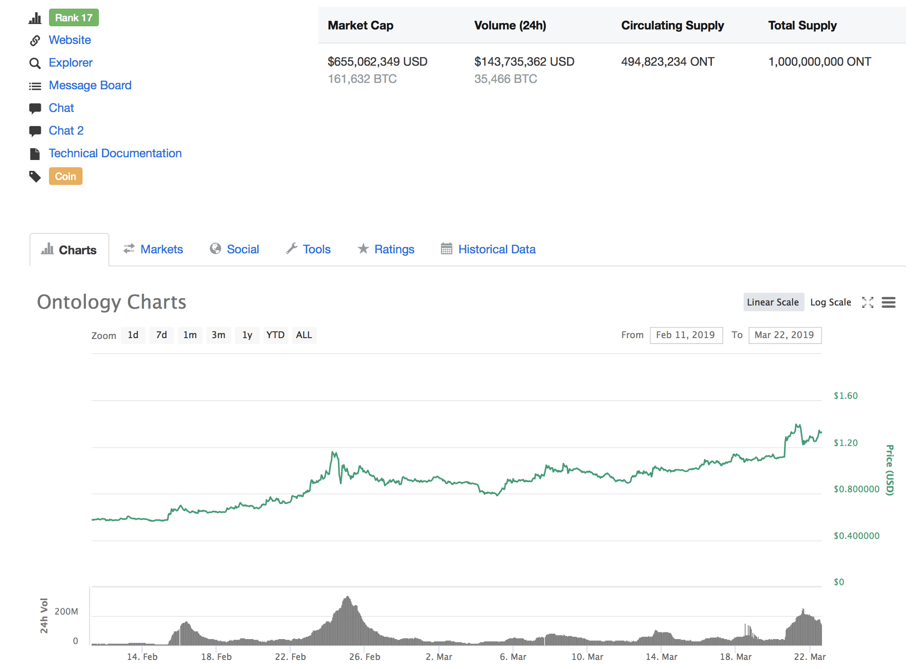Screen dimensions: 921x669
Task: Click the $143,735,362 USD volume value
Action: pos(524,62)
